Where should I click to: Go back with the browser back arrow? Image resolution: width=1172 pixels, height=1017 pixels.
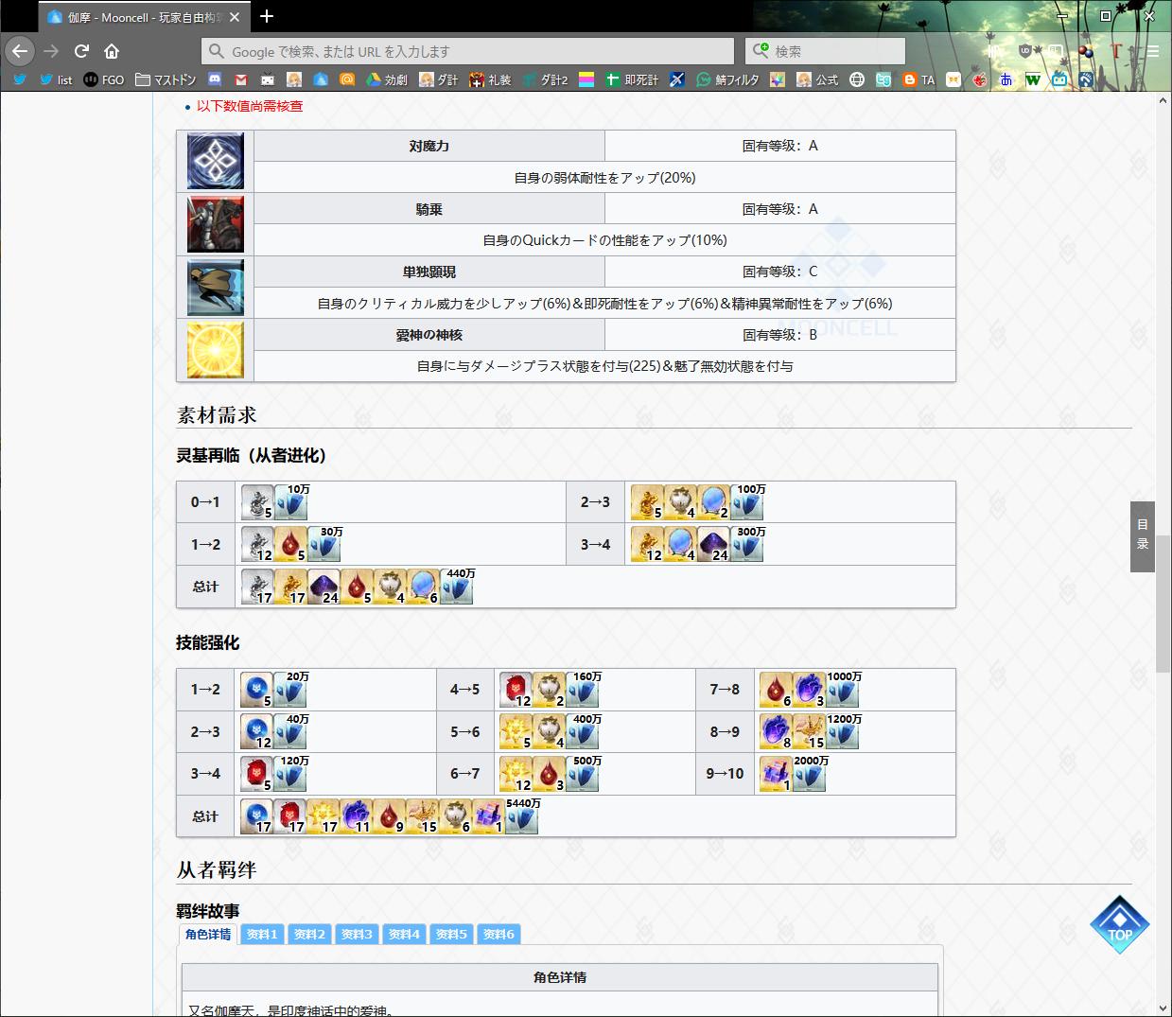point(20,51)
